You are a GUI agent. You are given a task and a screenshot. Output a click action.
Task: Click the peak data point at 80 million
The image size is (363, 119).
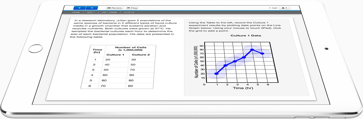tap(252, 50)
